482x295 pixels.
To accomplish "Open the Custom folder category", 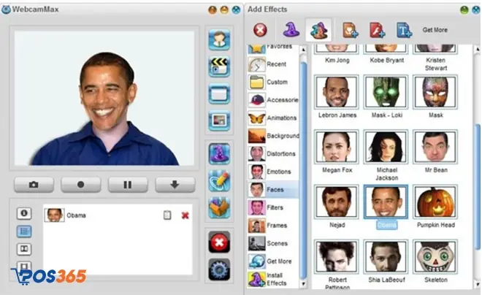I will pyautogui.click(x=273, y=82).
